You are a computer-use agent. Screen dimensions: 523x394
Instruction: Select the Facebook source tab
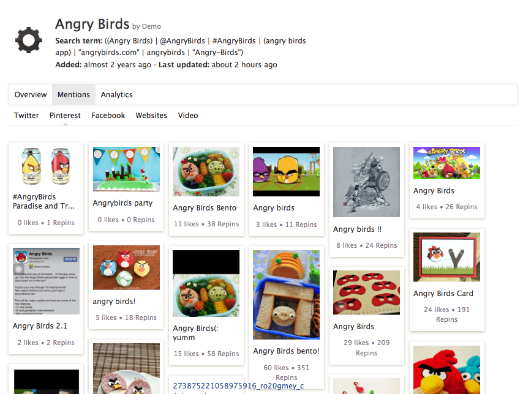click(108, 116)
